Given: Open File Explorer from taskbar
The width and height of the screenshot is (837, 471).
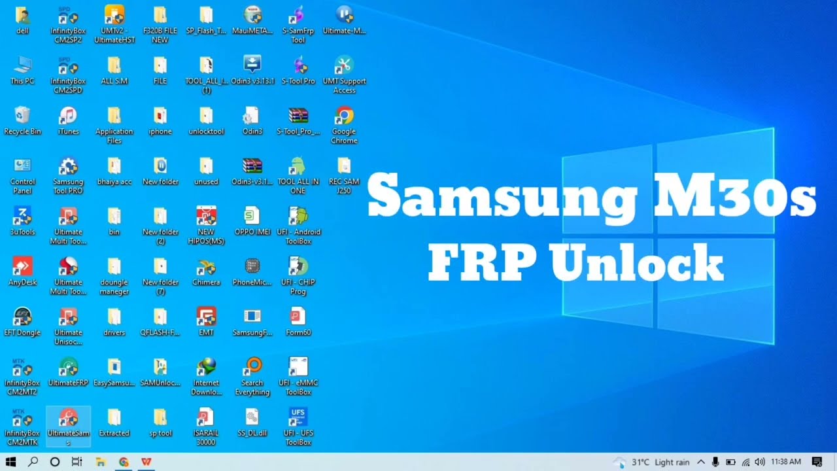Looking at the screenshot, I should point(101,462).
